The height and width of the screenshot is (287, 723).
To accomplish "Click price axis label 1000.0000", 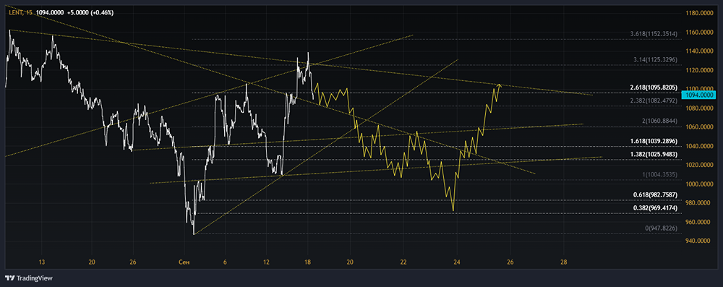I will pyautogui.click(x=698, y=184).
